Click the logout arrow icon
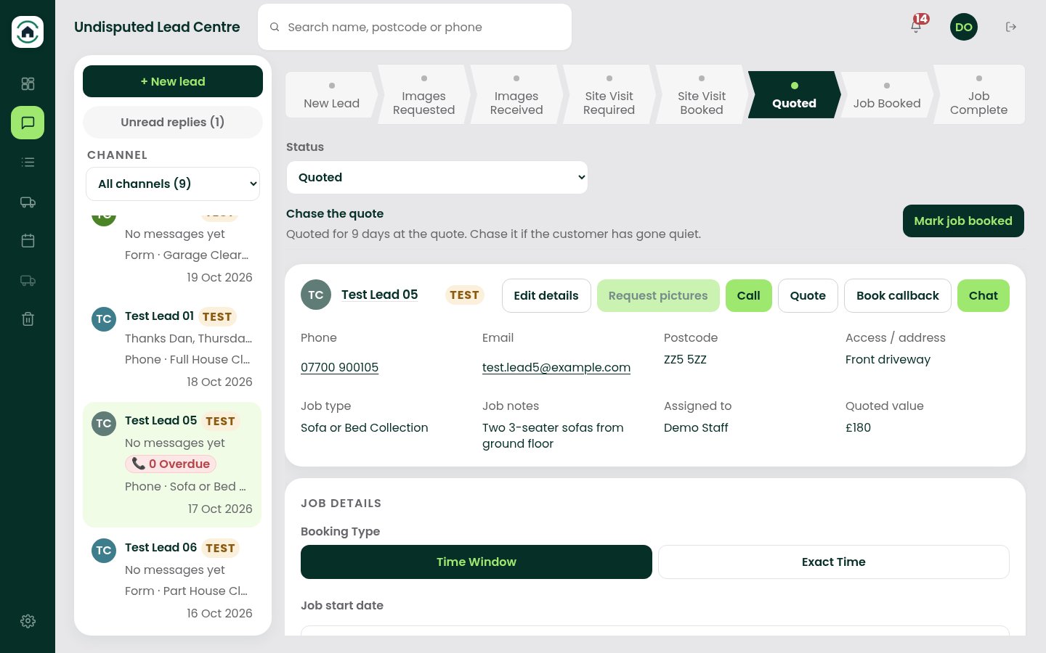Image resolution: width=1046 pixels, height=653 pixels. (x=1011, y=27)
